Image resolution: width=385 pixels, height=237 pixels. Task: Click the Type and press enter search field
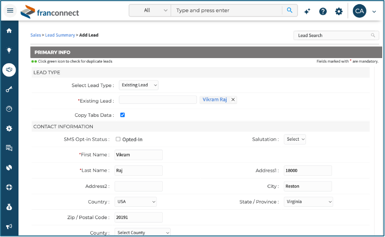(227, 10)
